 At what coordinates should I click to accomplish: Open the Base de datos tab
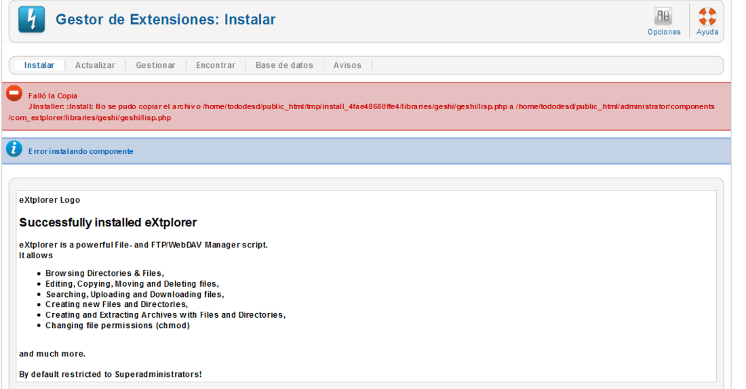click(285, 65)
